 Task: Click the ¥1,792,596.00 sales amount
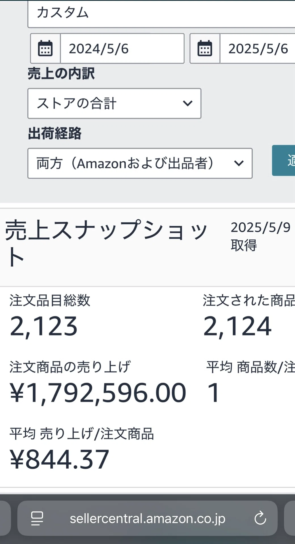pos(98,393)
